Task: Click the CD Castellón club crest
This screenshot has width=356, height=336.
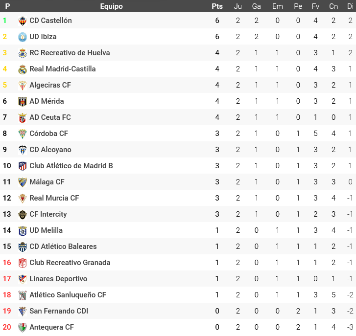Action: [23, 21]
